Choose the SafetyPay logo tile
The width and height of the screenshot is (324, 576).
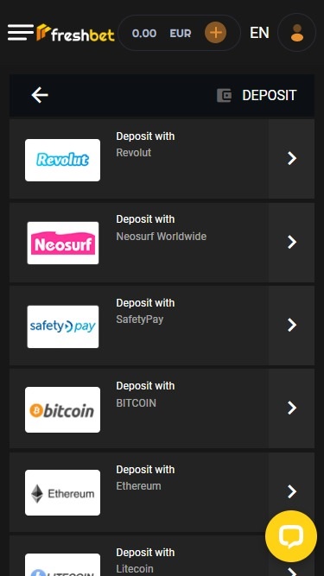pyautogui.click(x=63, y=326)
